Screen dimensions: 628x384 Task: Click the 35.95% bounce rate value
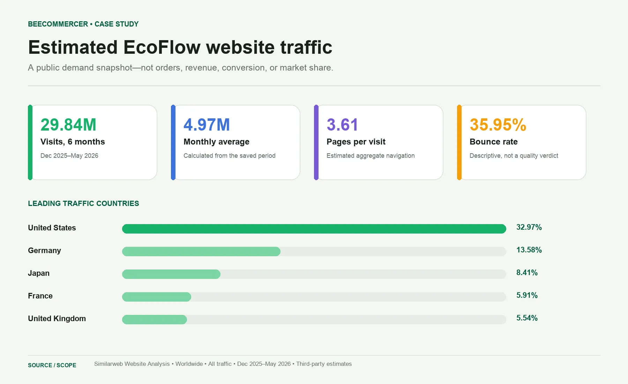(x=498, y=125)
